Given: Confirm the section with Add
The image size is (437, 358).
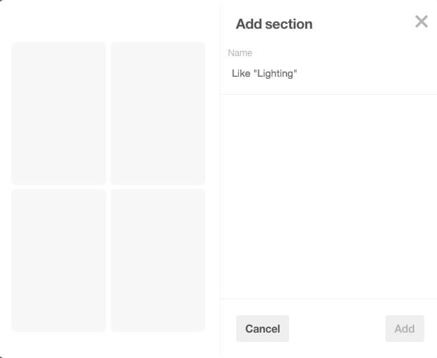Looking at the screenshot, I should 404,329.
